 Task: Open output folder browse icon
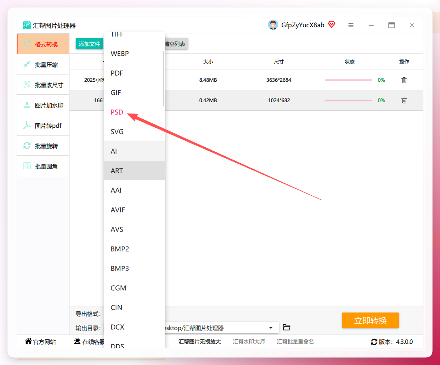[x=287, y=327]
